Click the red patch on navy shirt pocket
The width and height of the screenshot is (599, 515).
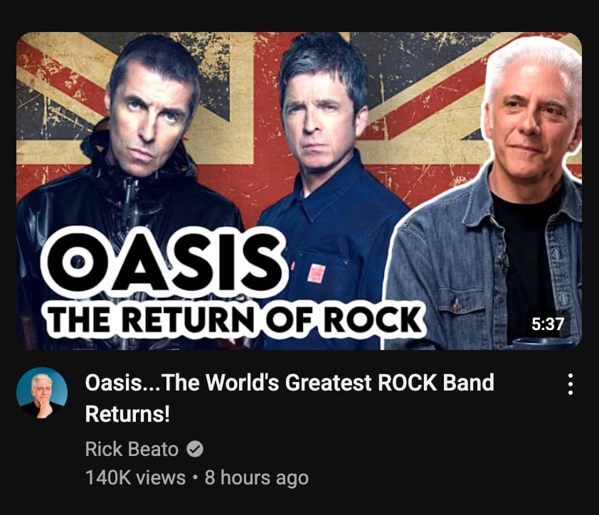pyautogui.click(x=317, y=274)
